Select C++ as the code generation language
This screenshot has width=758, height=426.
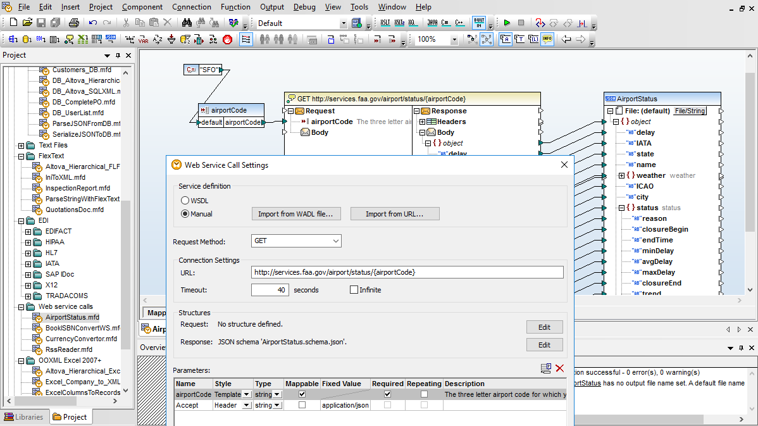tap(459, 23)
